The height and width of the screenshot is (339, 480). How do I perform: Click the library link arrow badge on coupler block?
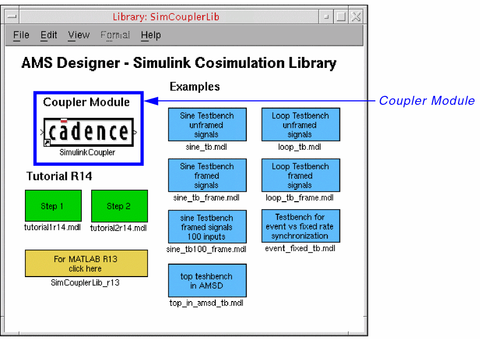(47, 143)
